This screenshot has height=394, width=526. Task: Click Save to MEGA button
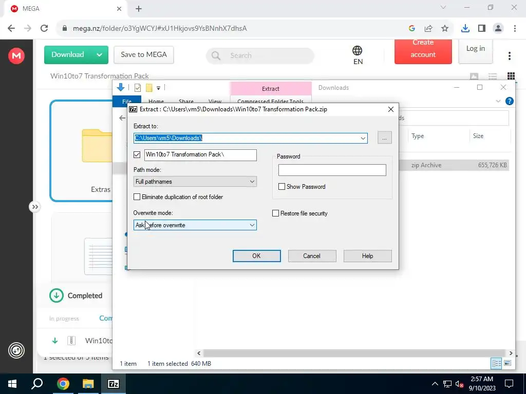click(x=144, y=54)
